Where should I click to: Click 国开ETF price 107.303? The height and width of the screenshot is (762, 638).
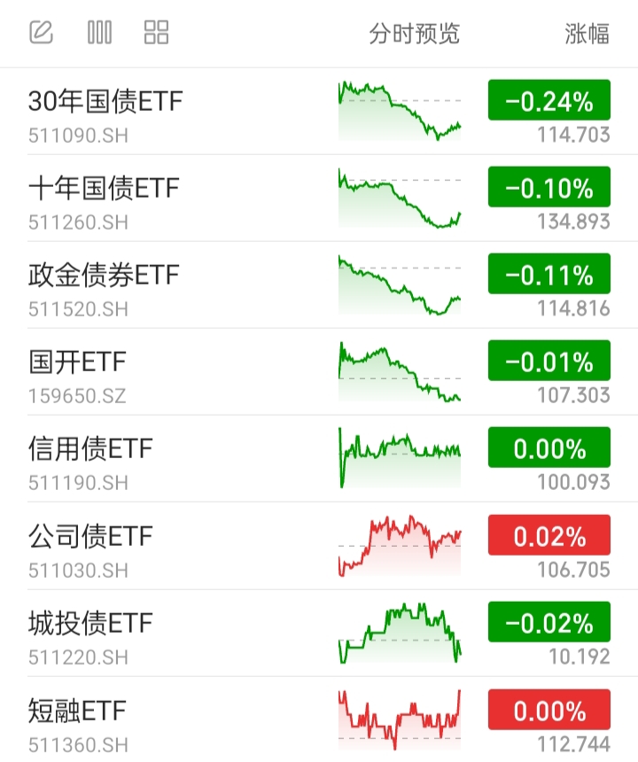pyautogui.click(x=573, y=395)
